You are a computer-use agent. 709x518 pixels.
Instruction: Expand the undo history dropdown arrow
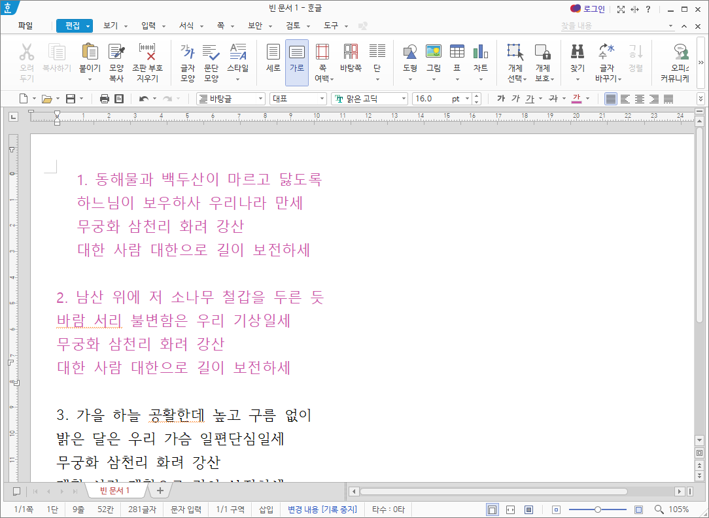click(x=154, y=99)
